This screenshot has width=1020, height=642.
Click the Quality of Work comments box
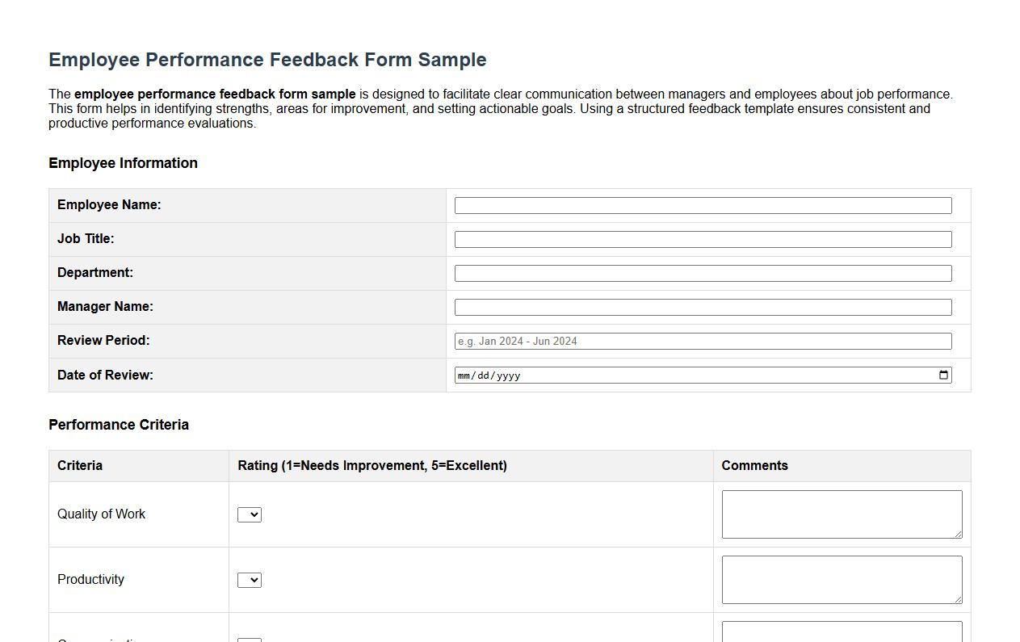point(842,514)
